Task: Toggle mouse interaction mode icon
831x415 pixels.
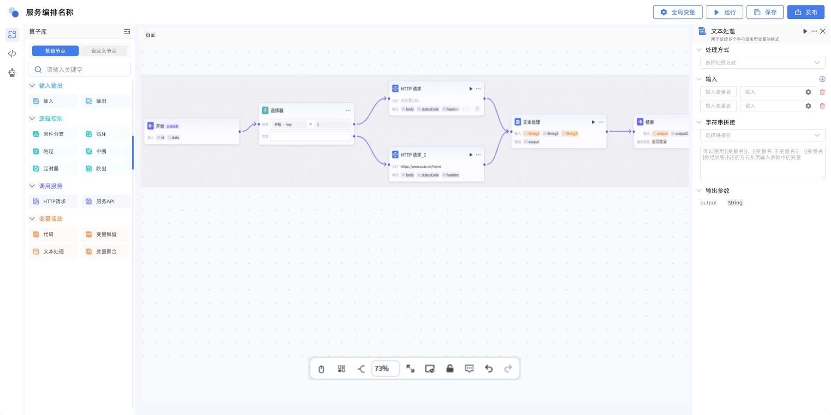Action: (x=321, y=369)
